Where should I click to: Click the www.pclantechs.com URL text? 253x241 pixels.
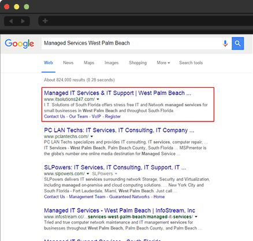[x=66, y=136]
